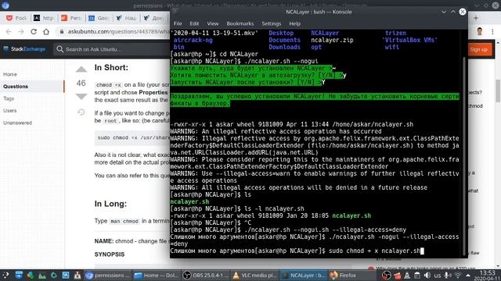Open Unanswered in Ask Ubuntu sidebar

point(17,123)
